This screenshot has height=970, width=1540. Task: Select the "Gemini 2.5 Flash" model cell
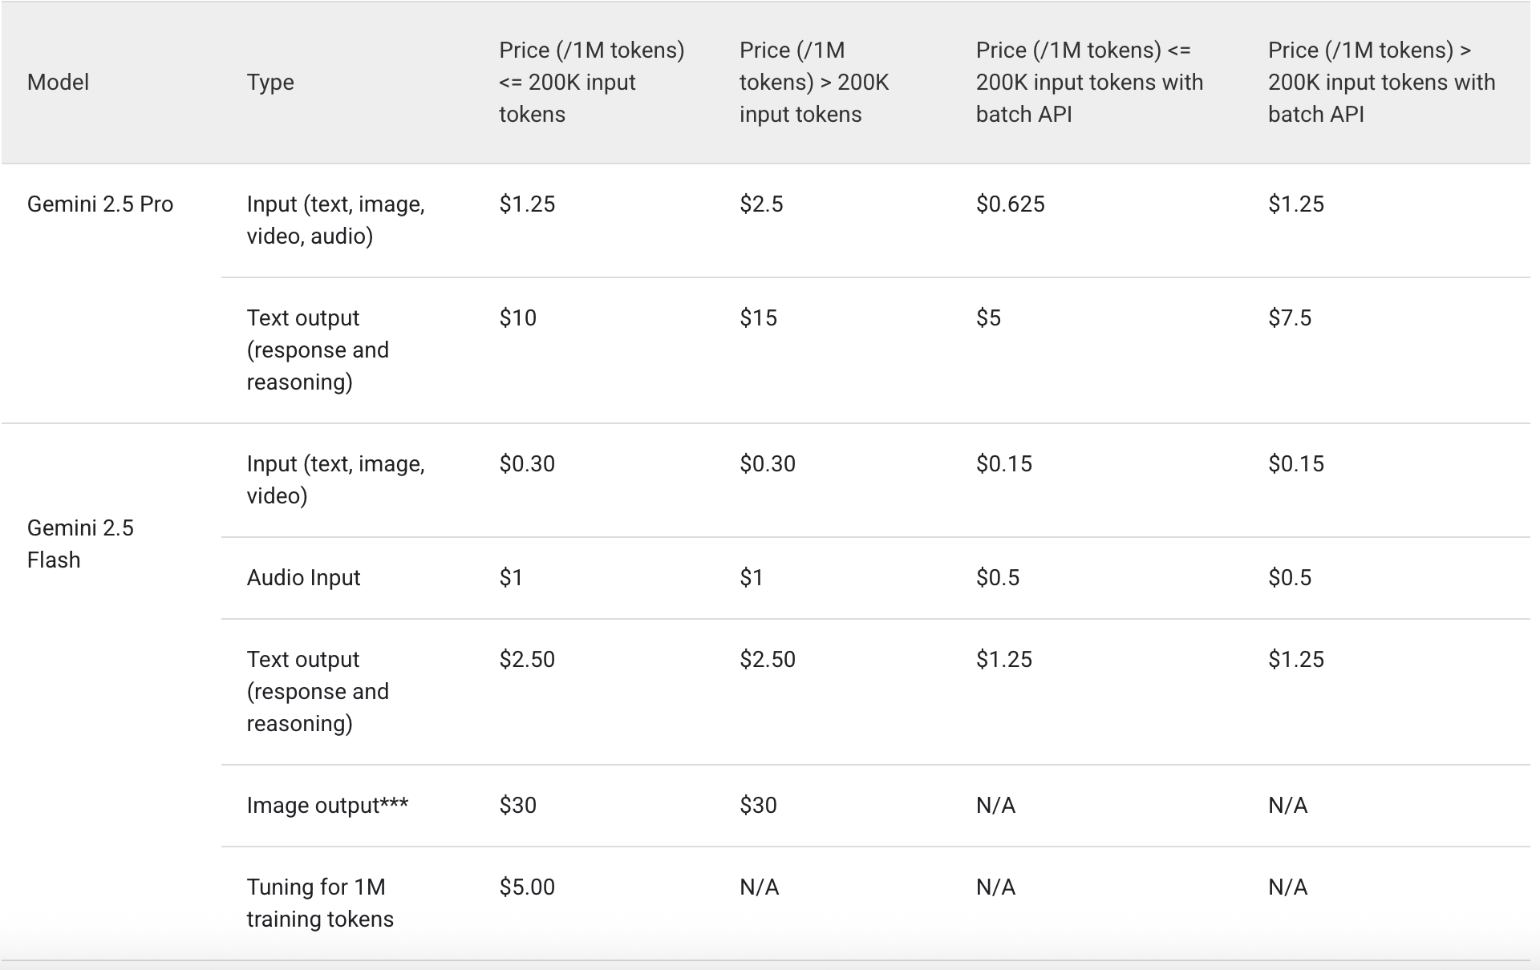click(80, 544)
